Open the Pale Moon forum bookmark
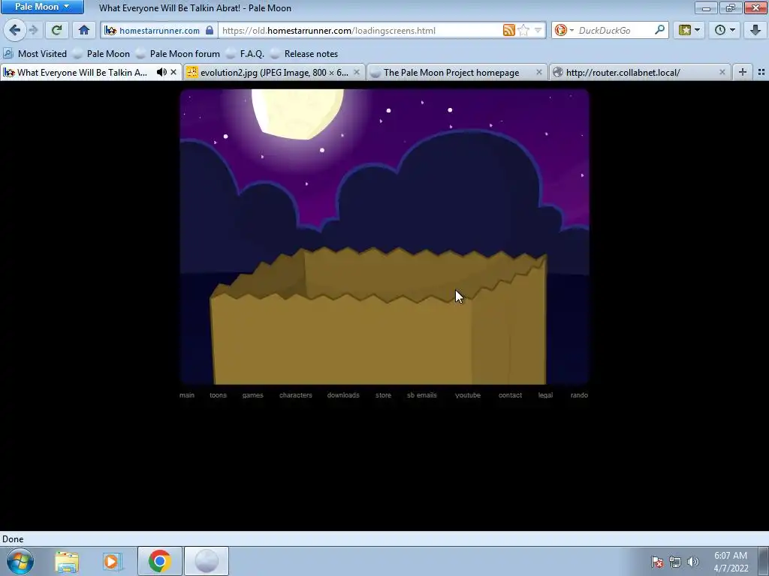 178,54
